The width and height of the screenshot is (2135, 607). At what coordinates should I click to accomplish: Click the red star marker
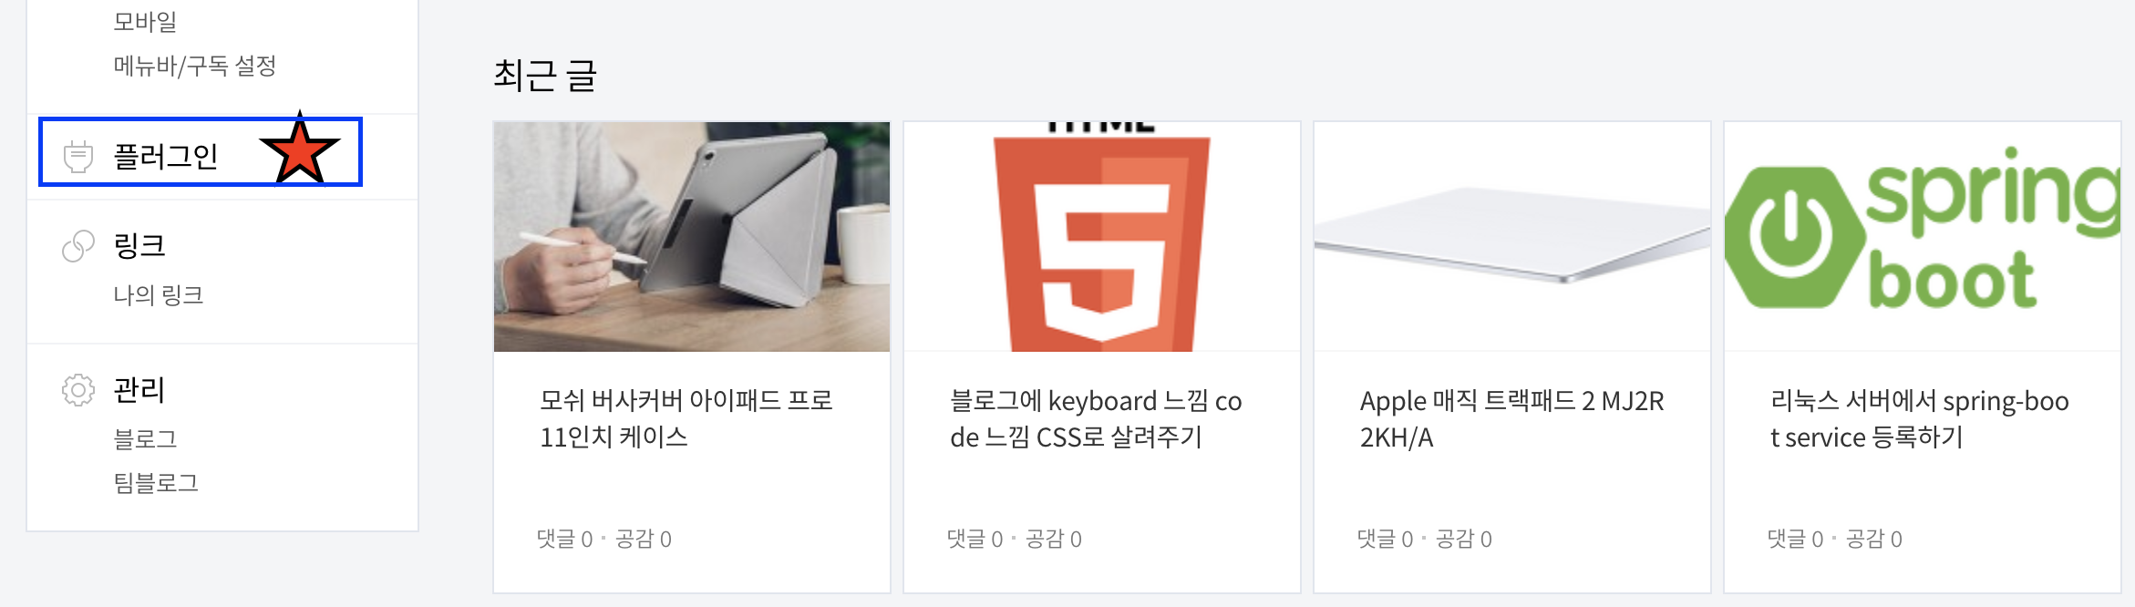300,150
